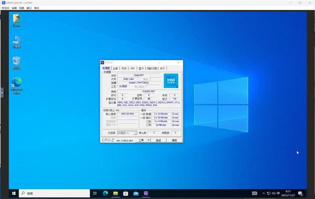Image resolution: width=315 pixels, height=199 pixels.
Task: Click the CPU-Z version text label
Action: pos(125,141)
